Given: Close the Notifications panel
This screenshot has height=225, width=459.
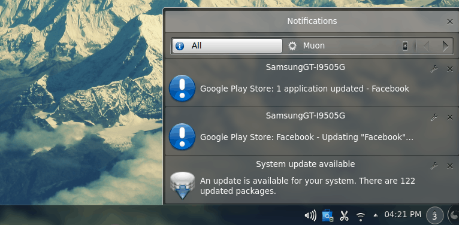Looking at the screenshot, I should pos(450,22).
